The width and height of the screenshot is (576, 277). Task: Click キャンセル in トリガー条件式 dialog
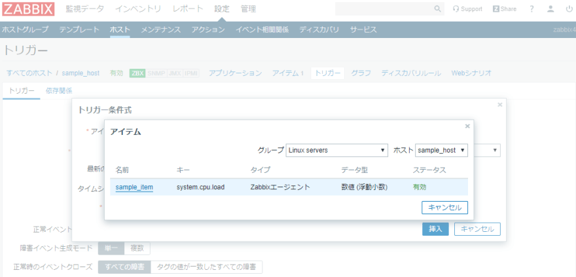click(477, 229)
